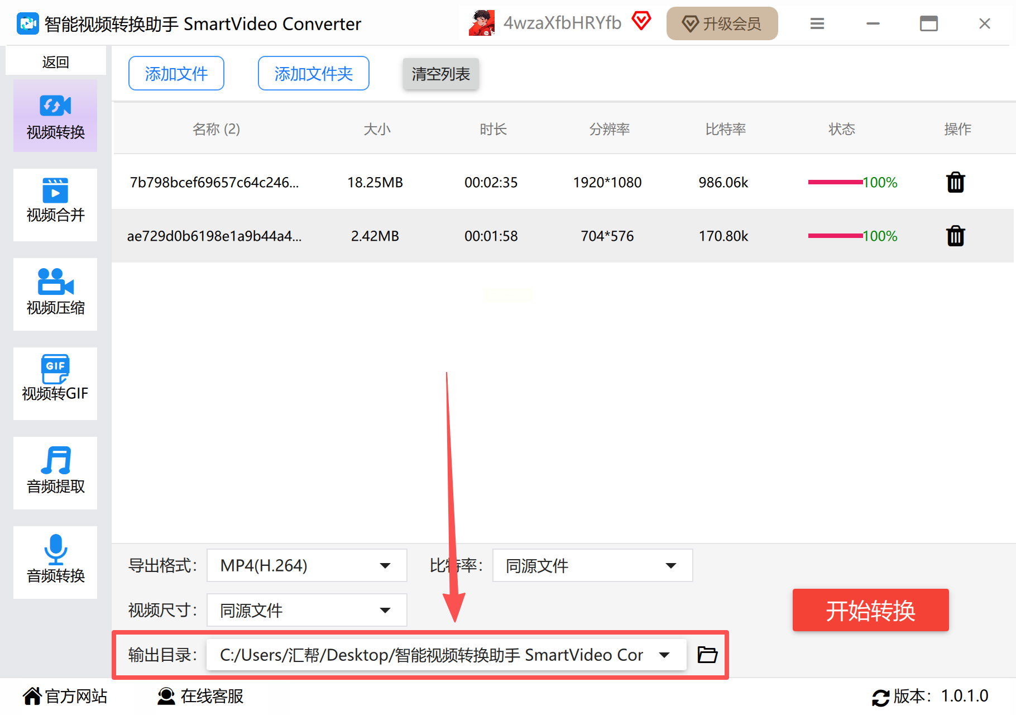Open the 视频合并 video merge module

55,205
